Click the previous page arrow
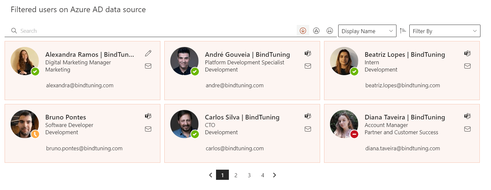Image resolution: width=491 pixels, height=190 pixels. (211, 175)
